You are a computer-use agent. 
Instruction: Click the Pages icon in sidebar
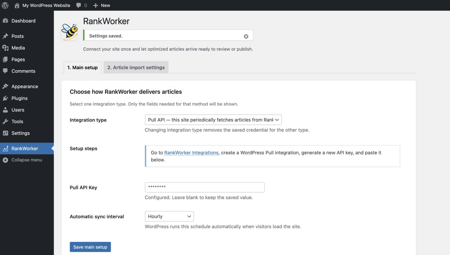click(5, 59)
